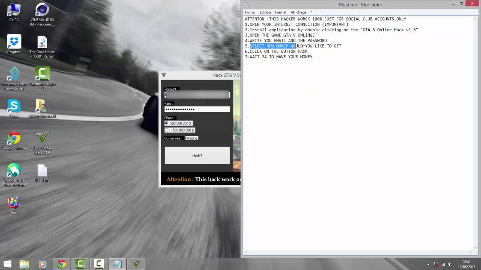Viewport: 481px width, 270px height.
Task: Open the taskbar clock and date
Action: [466, 264]
